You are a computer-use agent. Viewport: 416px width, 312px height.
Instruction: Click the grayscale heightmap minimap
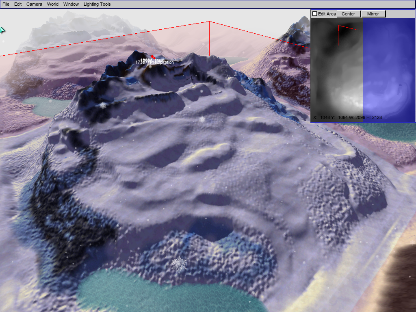click(337, 69)
